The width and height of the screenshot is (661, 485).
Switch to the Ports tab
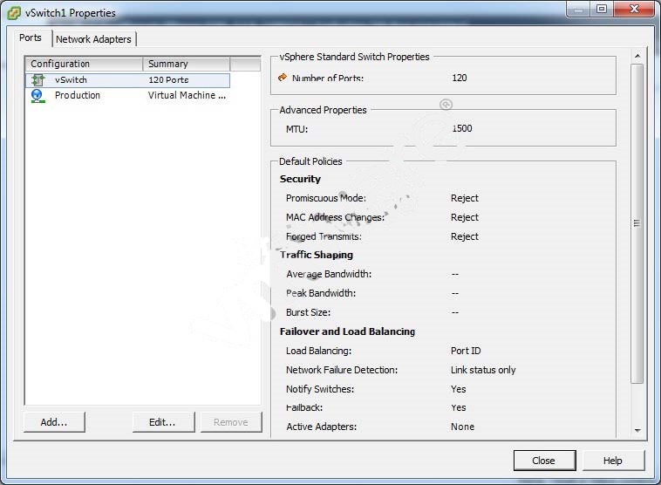(31, 38)
